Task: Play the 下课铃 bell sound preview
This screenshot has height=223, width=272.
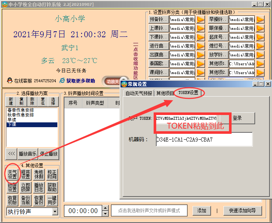Action: coord(201,37)
